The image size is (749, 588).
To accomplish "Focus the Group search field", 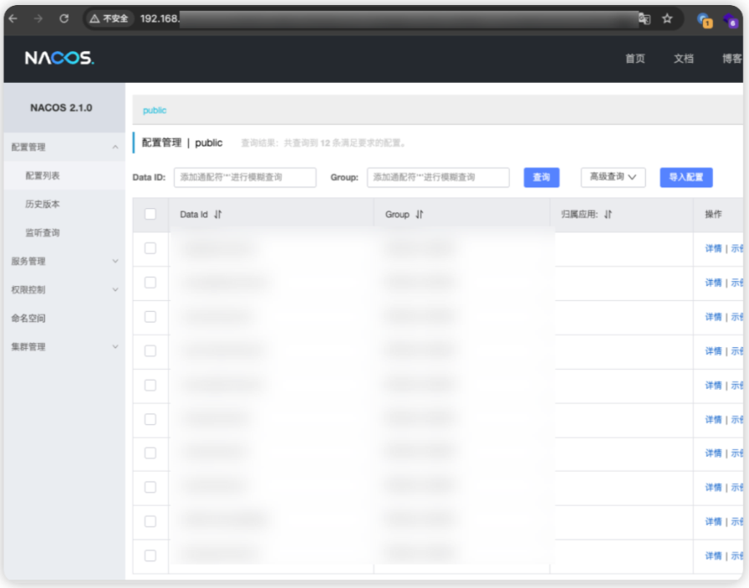I will tap(438, 177).
